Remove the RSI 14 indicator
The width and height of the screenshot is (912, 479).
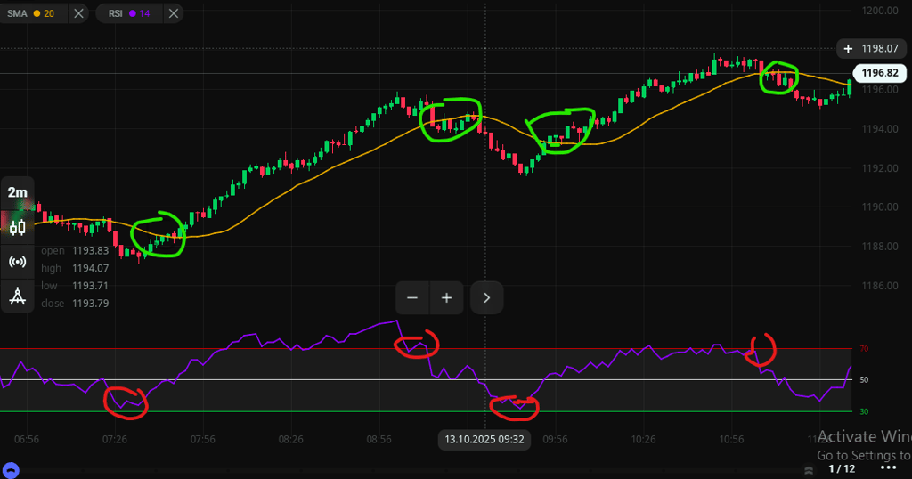pos(174,13)
